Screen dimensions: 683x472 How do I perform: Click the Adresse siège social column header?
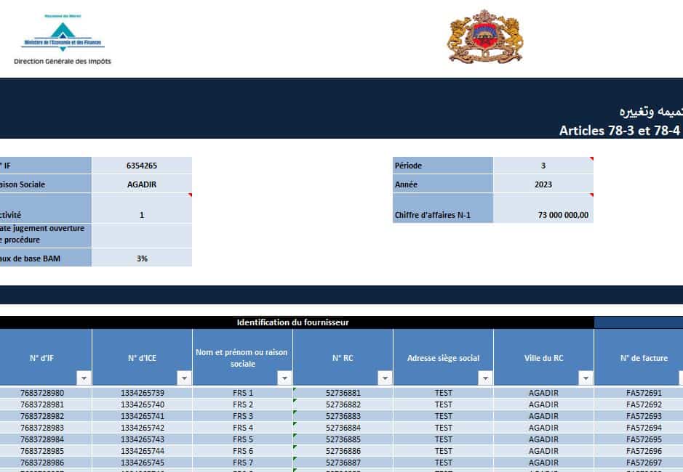click(443, 357)
